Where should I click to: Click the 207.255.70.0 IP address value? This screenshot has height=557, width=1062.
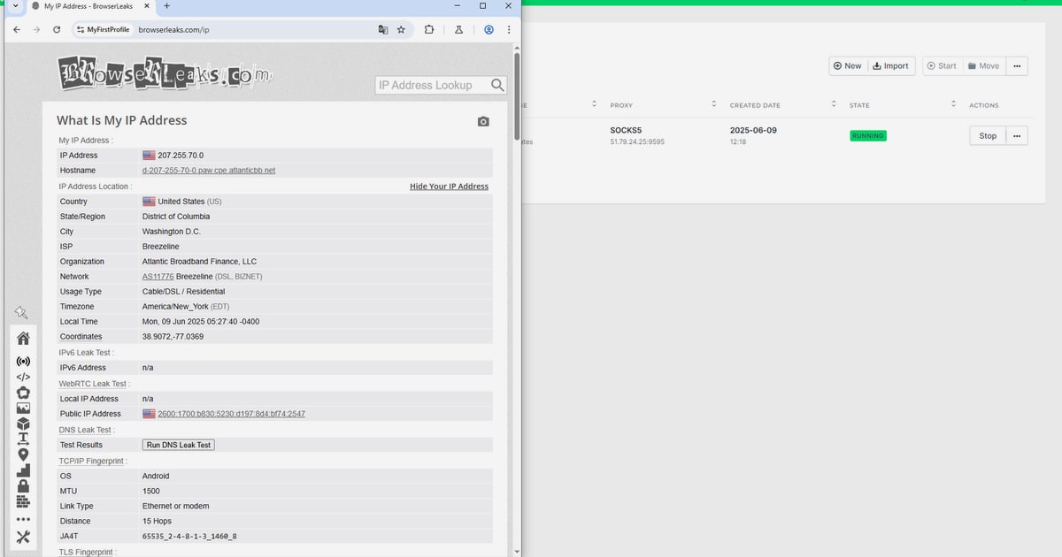(x=180, y=156)
